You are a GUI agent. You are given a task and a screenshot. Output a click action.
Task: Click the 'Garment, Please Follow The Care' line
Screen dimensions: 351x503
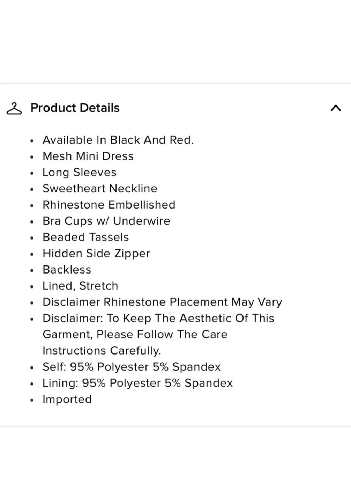point(135,335)
